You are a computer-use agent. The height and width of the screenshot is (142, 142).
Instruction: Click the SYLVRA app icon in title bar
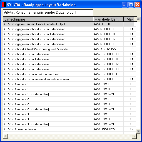pyautogui.click(x=4, y=5)
